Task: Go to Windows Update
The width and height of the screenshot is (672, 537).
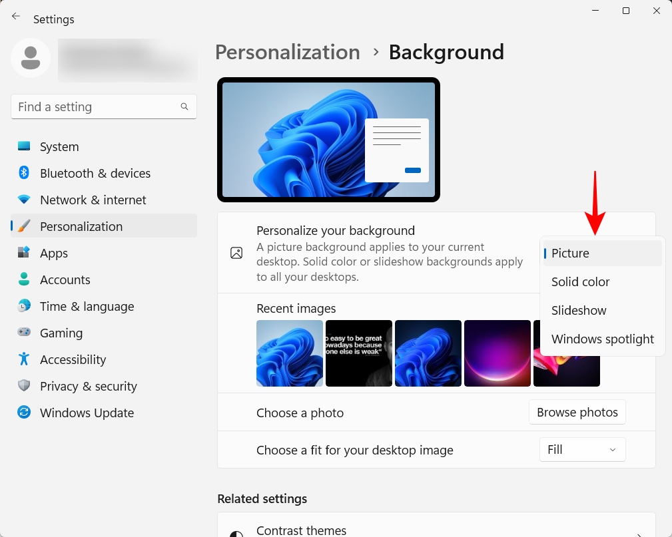Action: (104, 412)
